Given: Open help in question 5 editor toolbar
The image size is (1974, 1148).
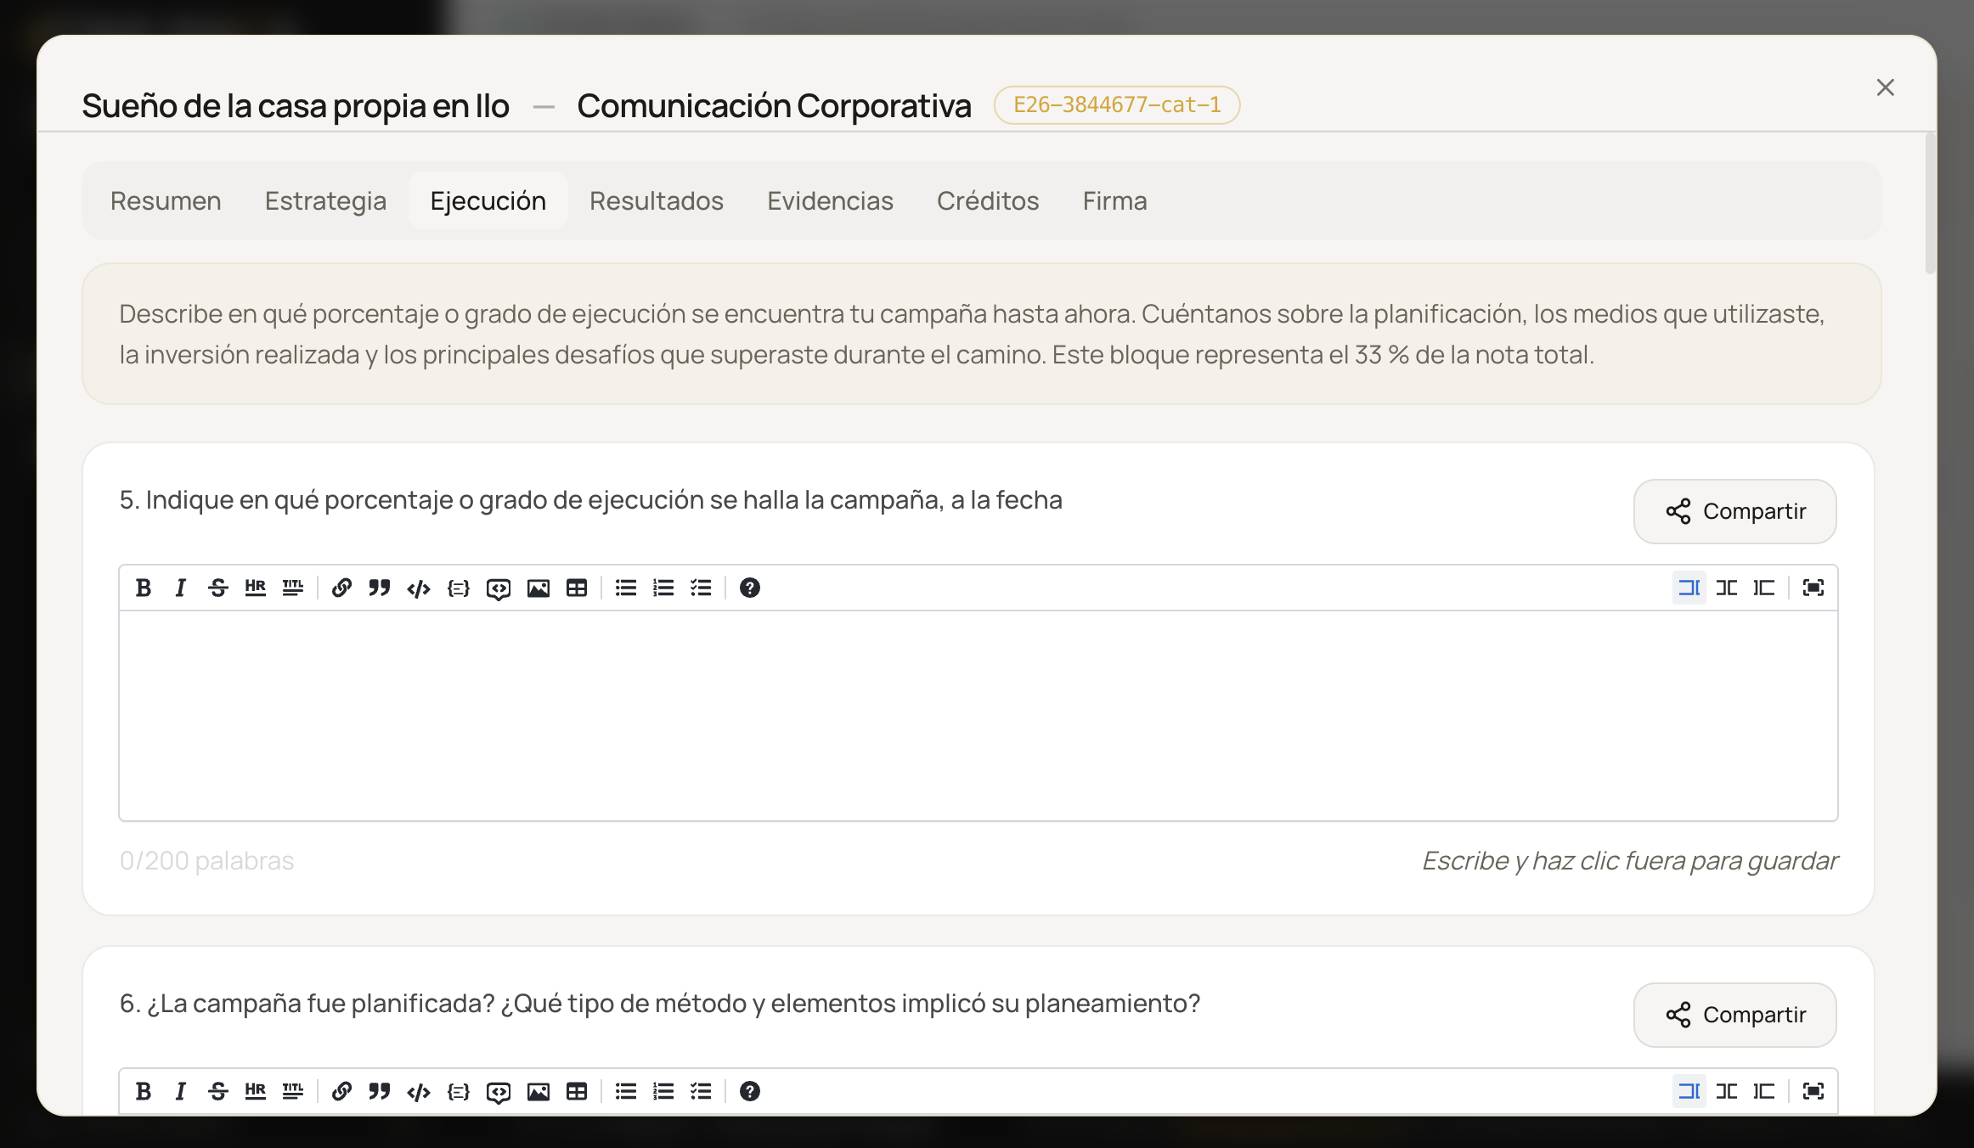Looking at the screenshot, I should [x=749, y=588].
